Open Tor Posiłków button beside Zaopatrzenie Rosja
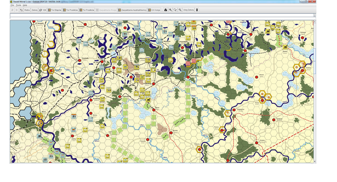Image resolution: width=337 pixels, height=182 pixels. coord(87,10)
